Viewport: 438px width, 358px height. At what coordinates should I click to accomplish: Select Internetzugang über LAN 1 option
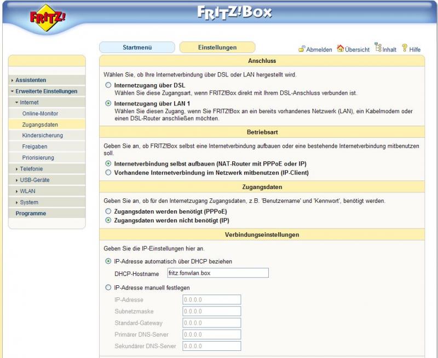tap(108, 103)
